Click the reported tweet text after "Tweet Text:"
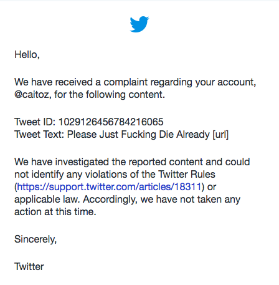Screen dimensions: 279x285 [x=148, y=135]
